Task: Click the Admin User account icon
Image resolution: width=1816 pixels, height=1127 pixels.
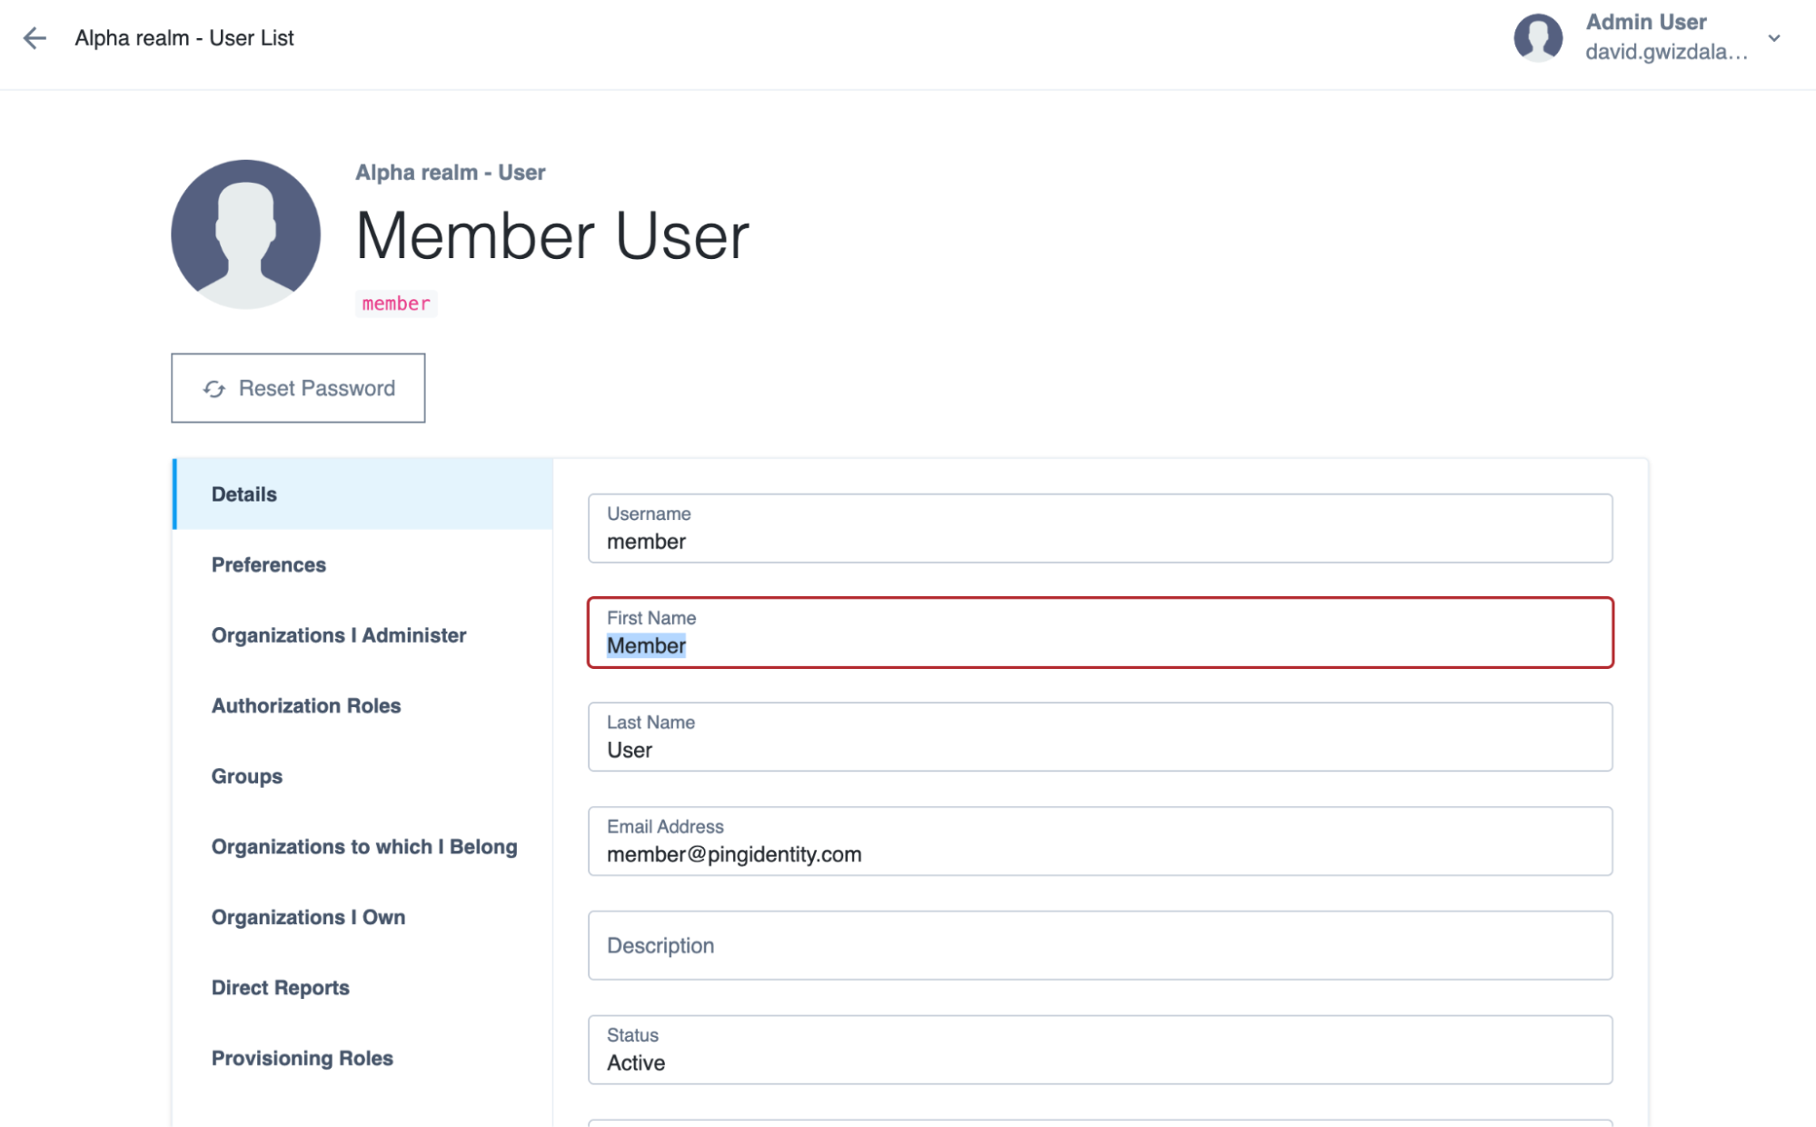Action: click(x=1537, y=36)
